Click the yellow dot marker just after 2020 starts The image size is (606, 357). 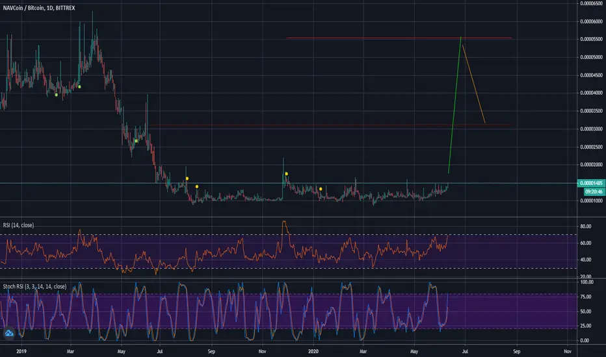tap(321, 189)
